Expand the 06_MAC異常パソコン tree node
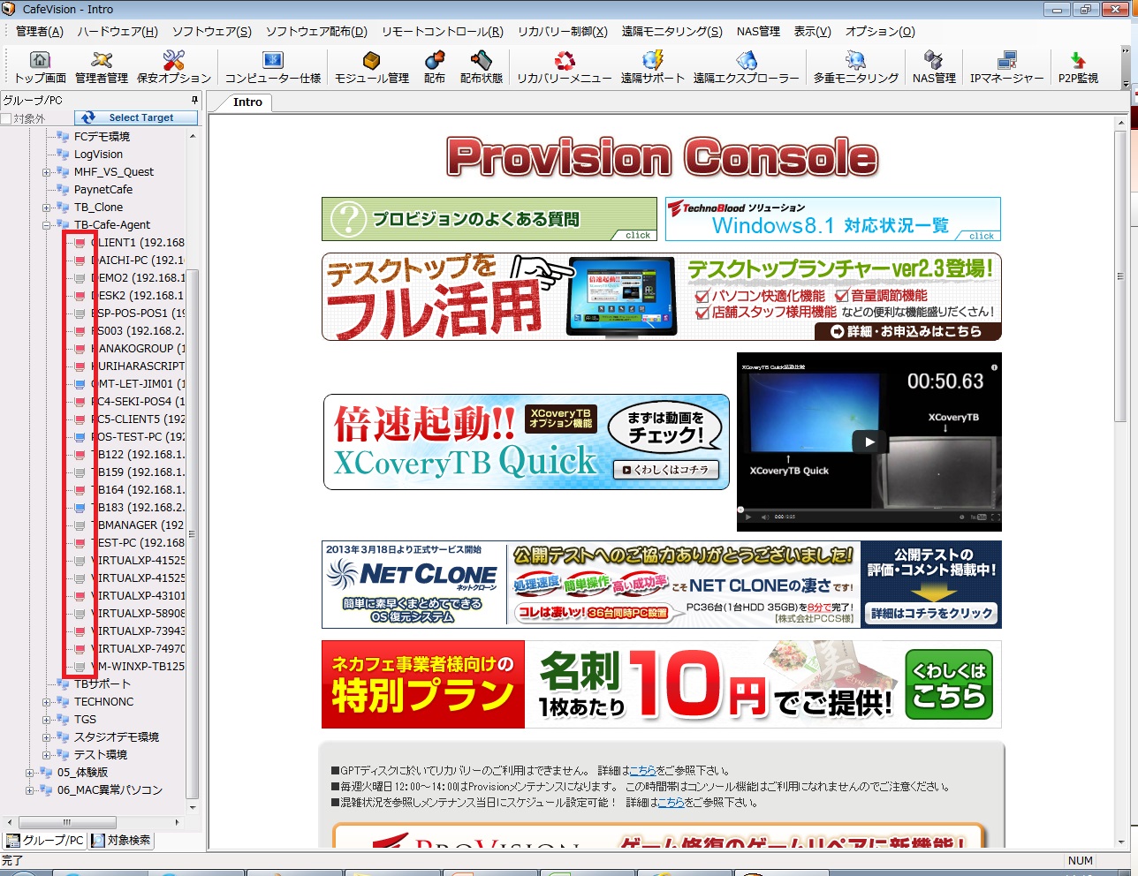The height and width of the screenshot is (876, 1138). (x=30, y=790)
